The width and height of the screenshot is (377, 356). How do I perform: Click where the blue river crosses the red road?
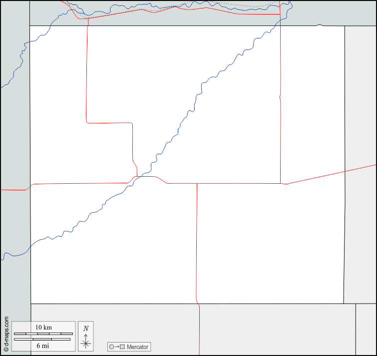click(140, 177)
